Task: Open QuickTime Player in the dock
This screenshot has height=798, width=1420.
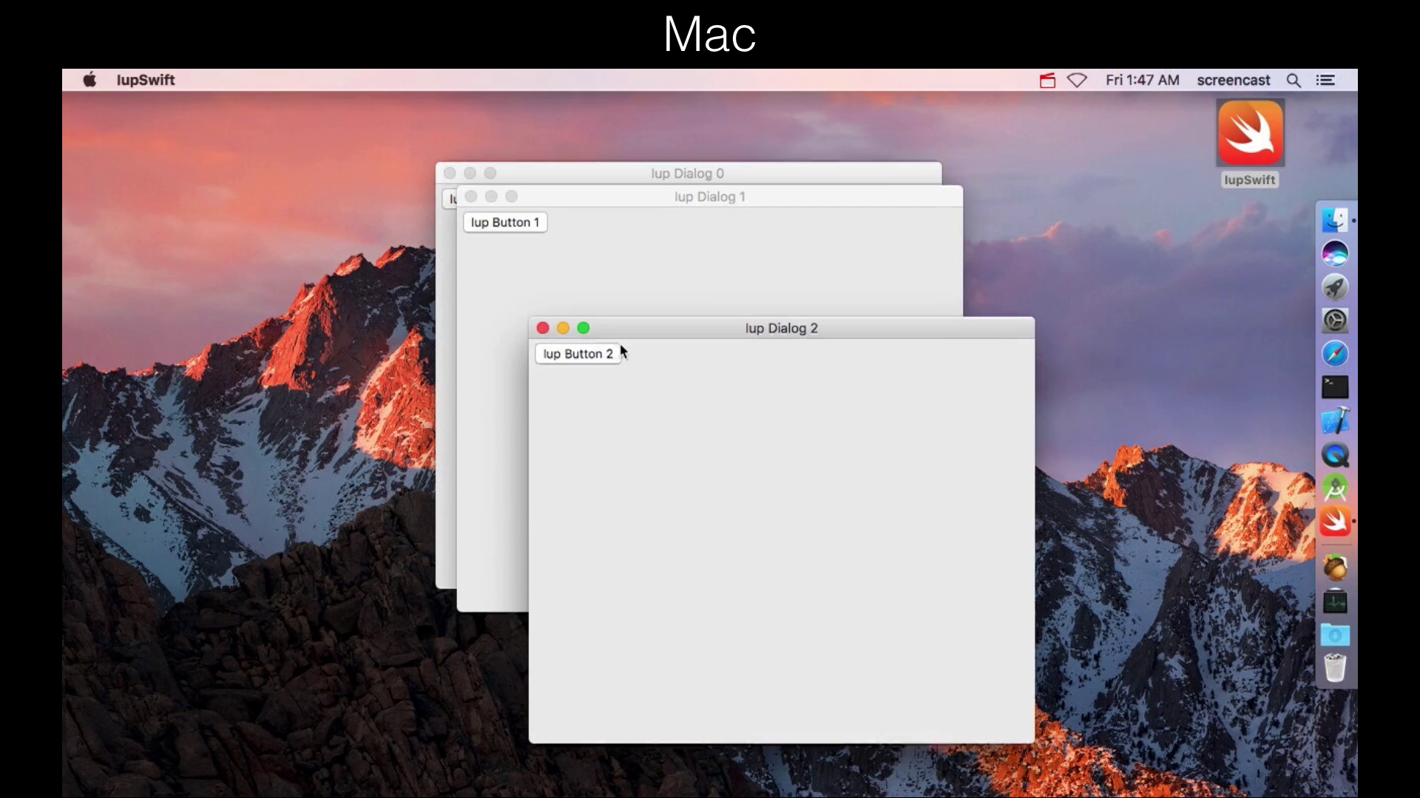Action: pos(1335,454)
